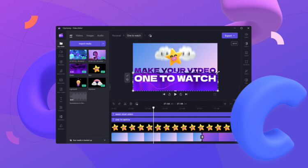This screenshot has height=168, width=308.
Task: Open the Transitions sidebar panel
Action: click(x=61, y=118)
